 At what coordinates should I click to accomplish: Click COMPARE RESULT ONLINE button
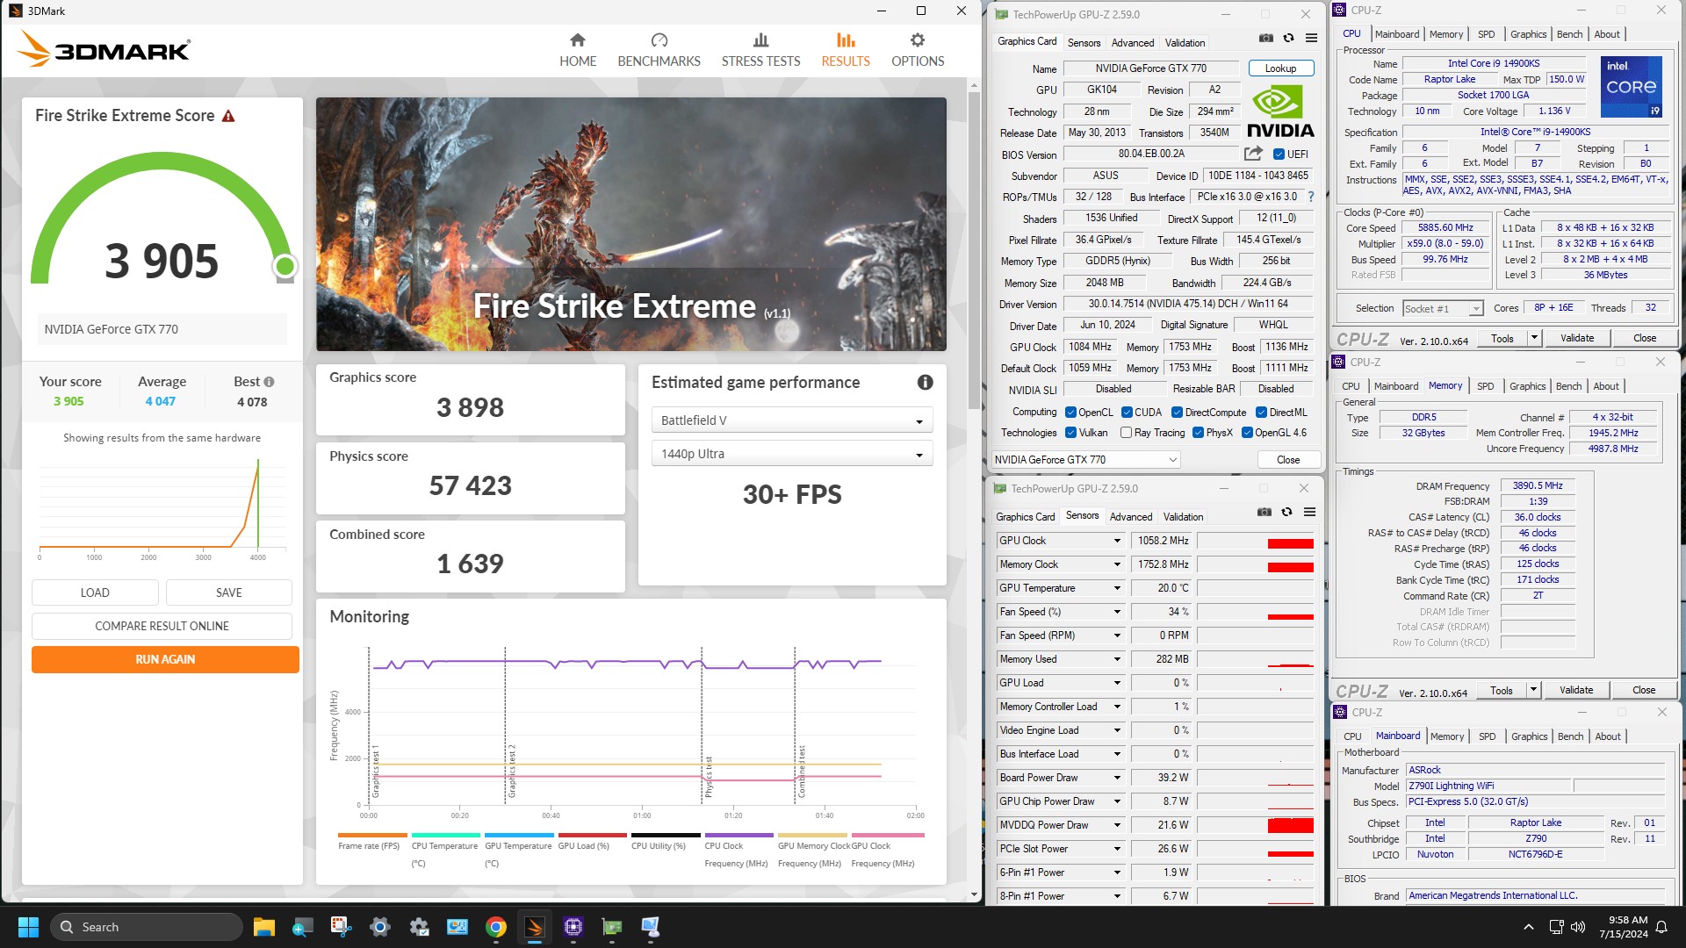click(162, 626)
